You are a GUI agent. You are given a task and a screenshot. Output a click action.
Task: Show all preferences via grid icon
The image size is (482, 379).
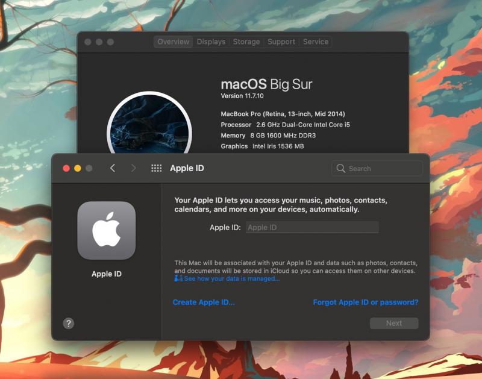(156, 168)
